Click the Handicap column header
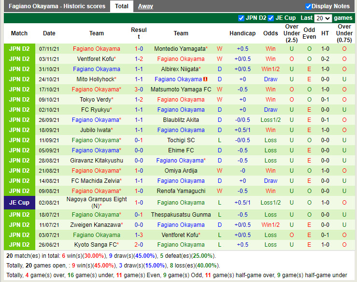Image resolution: width=357 pixels, height=282 pixels. (242, 33)
